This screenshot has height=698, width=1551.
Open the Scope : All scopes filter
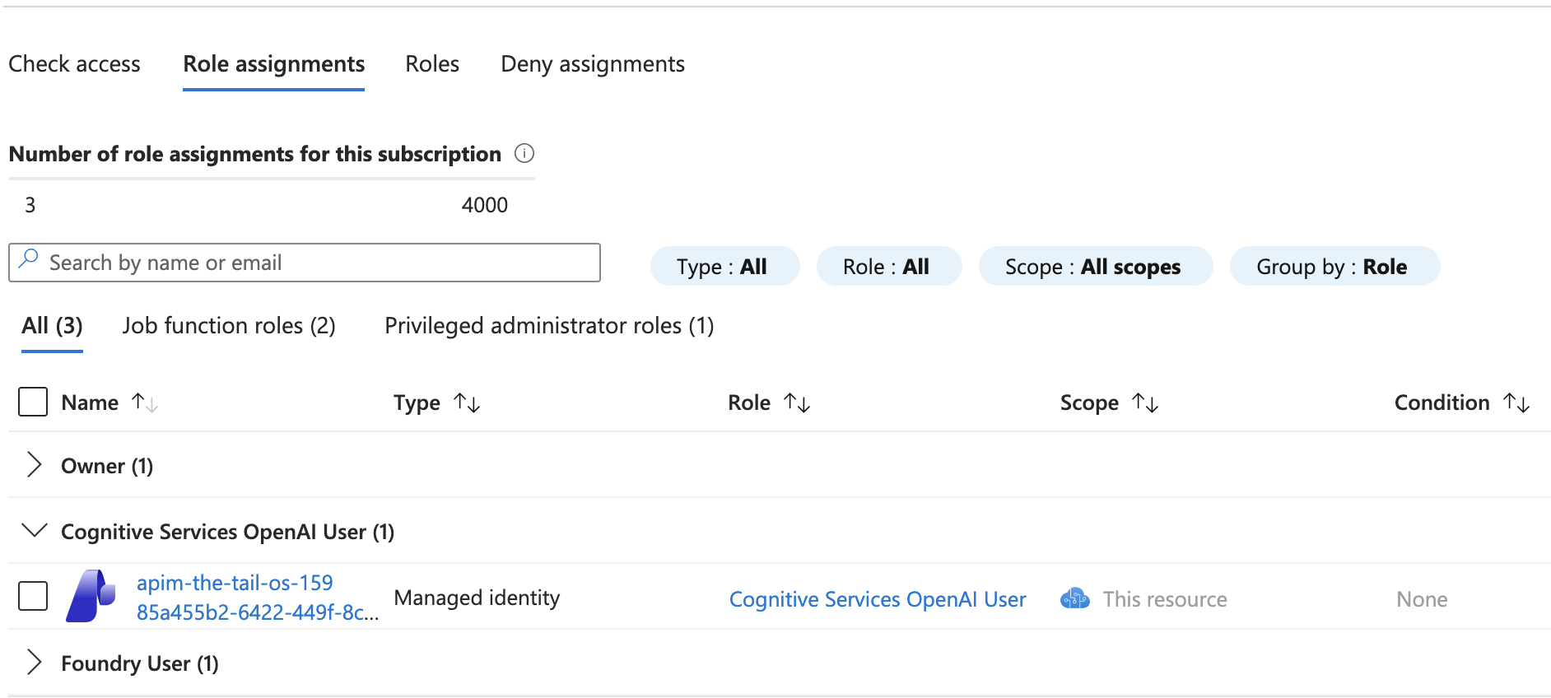pos(1096,267)
